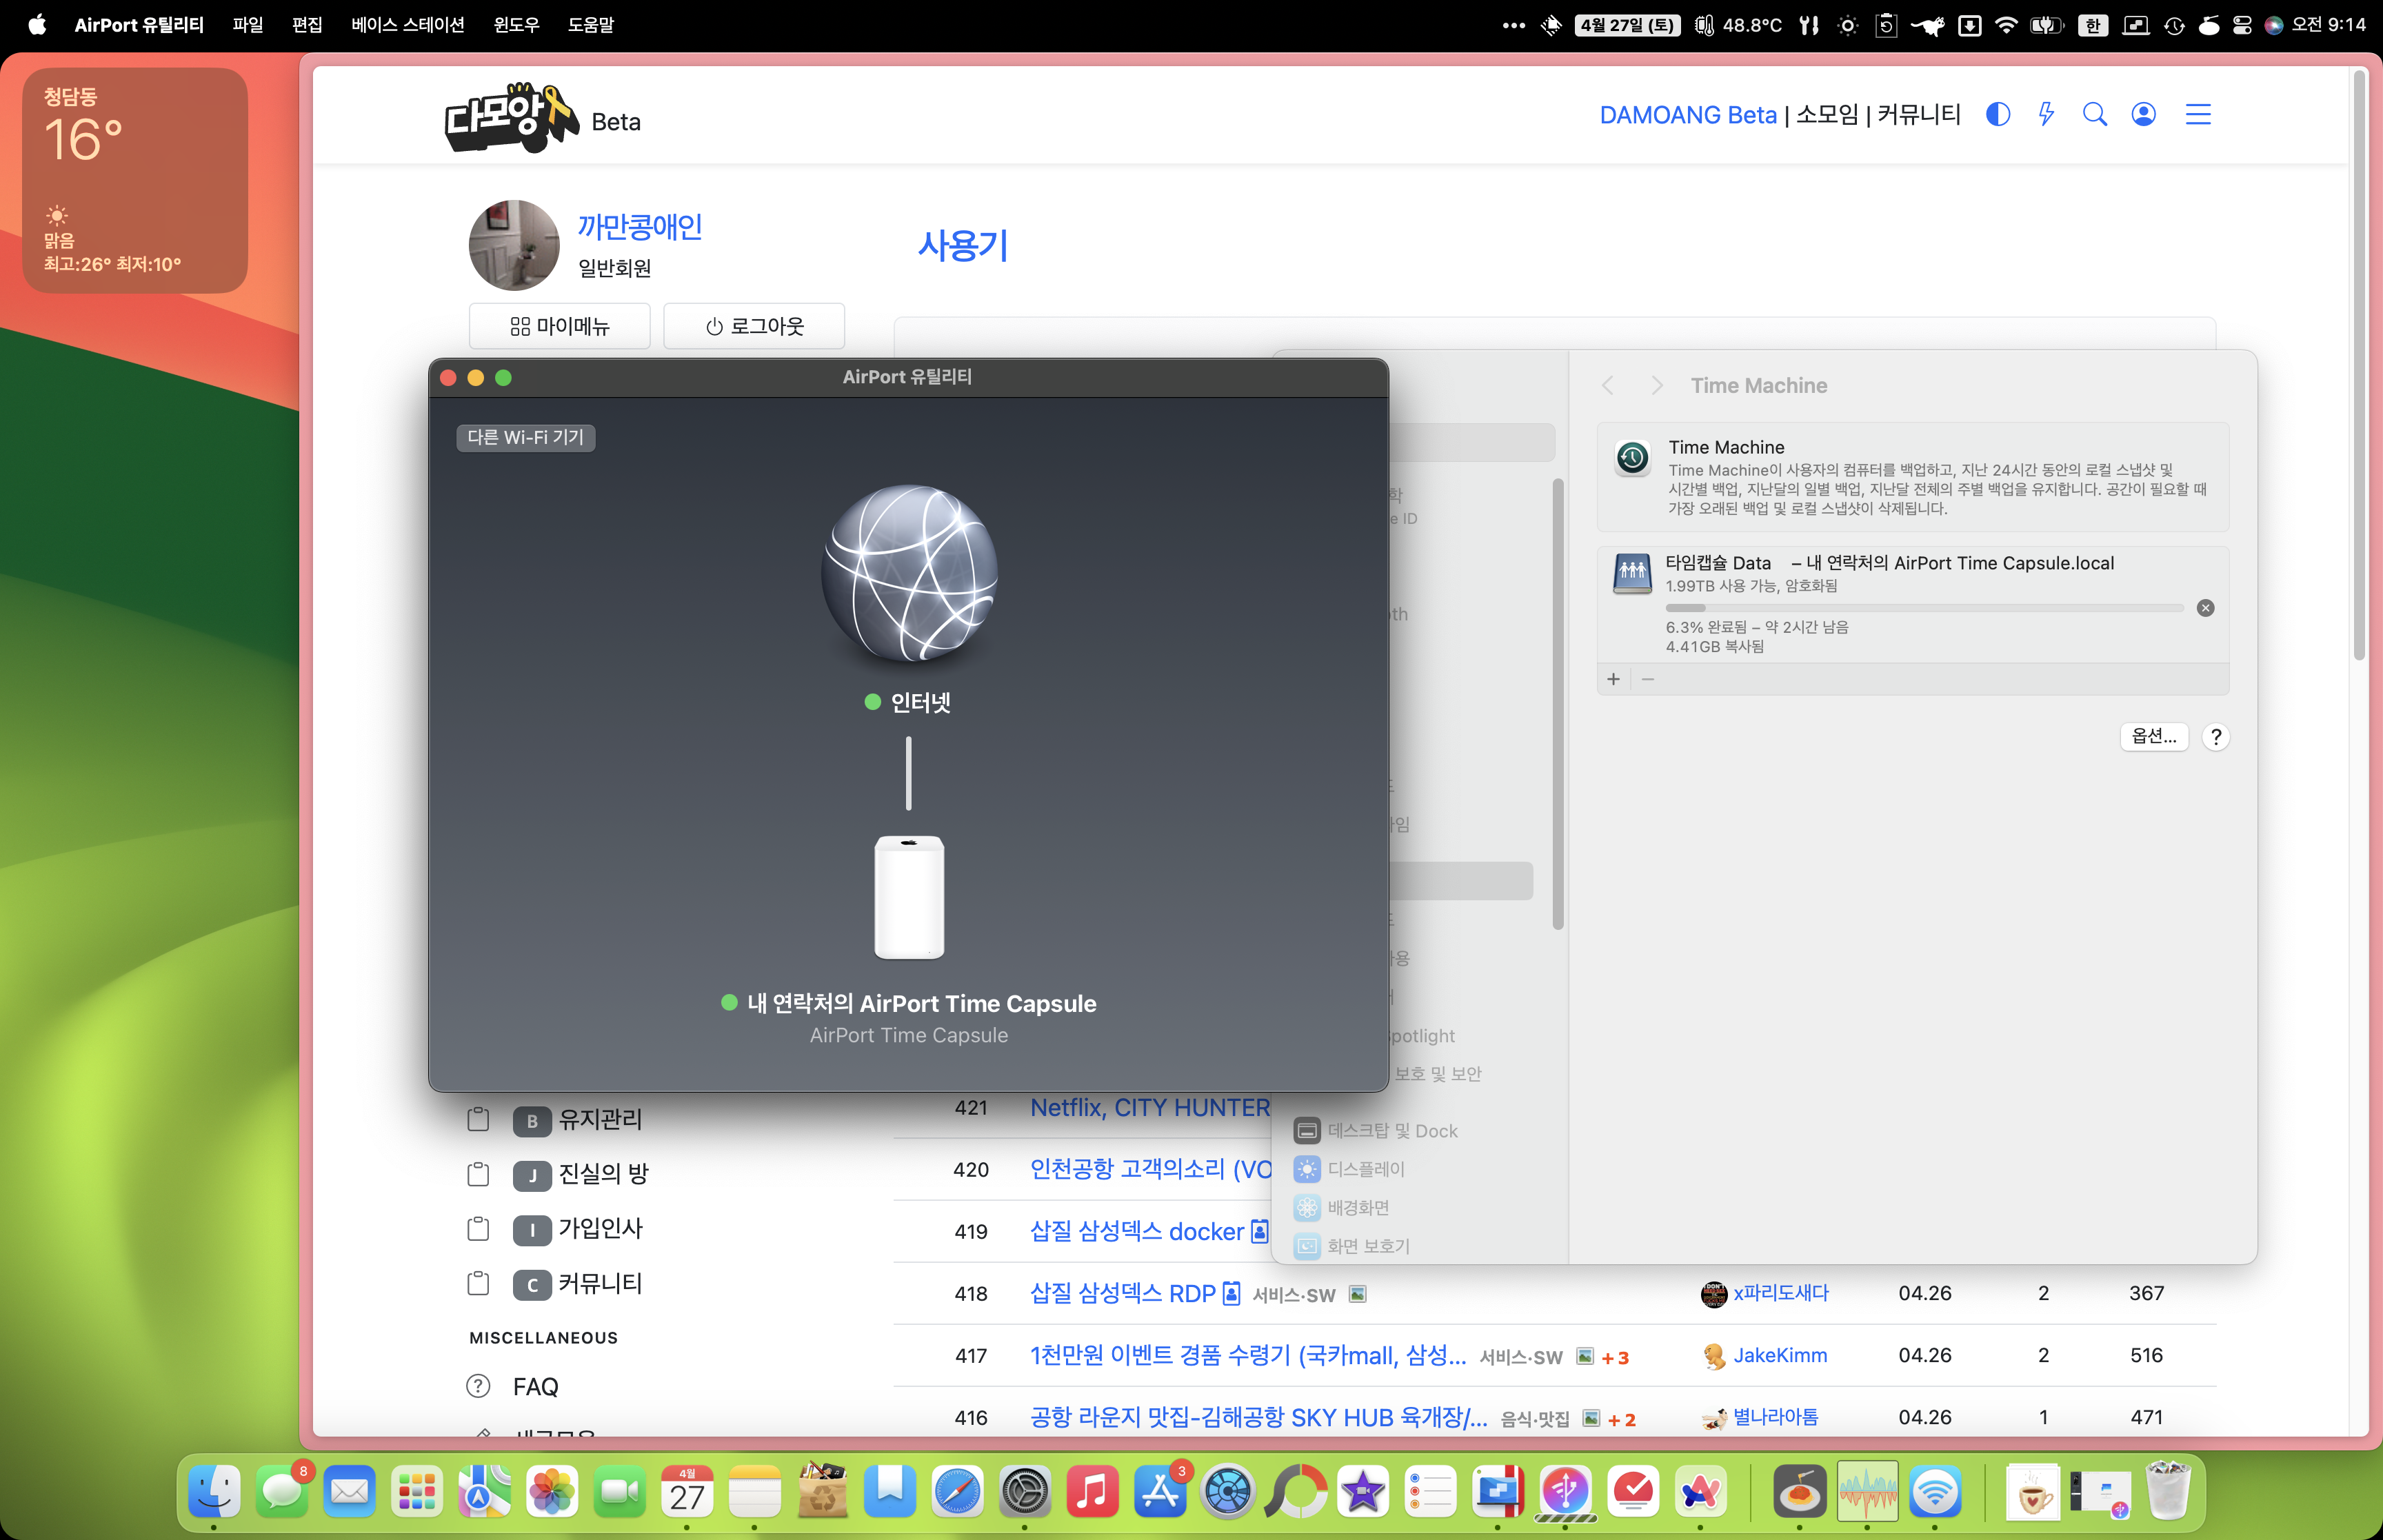Image resolution: width=2383 pixels, height=1540 pixels.
Task: Open the 베이스 스테이션 menu
Action: 407,25
